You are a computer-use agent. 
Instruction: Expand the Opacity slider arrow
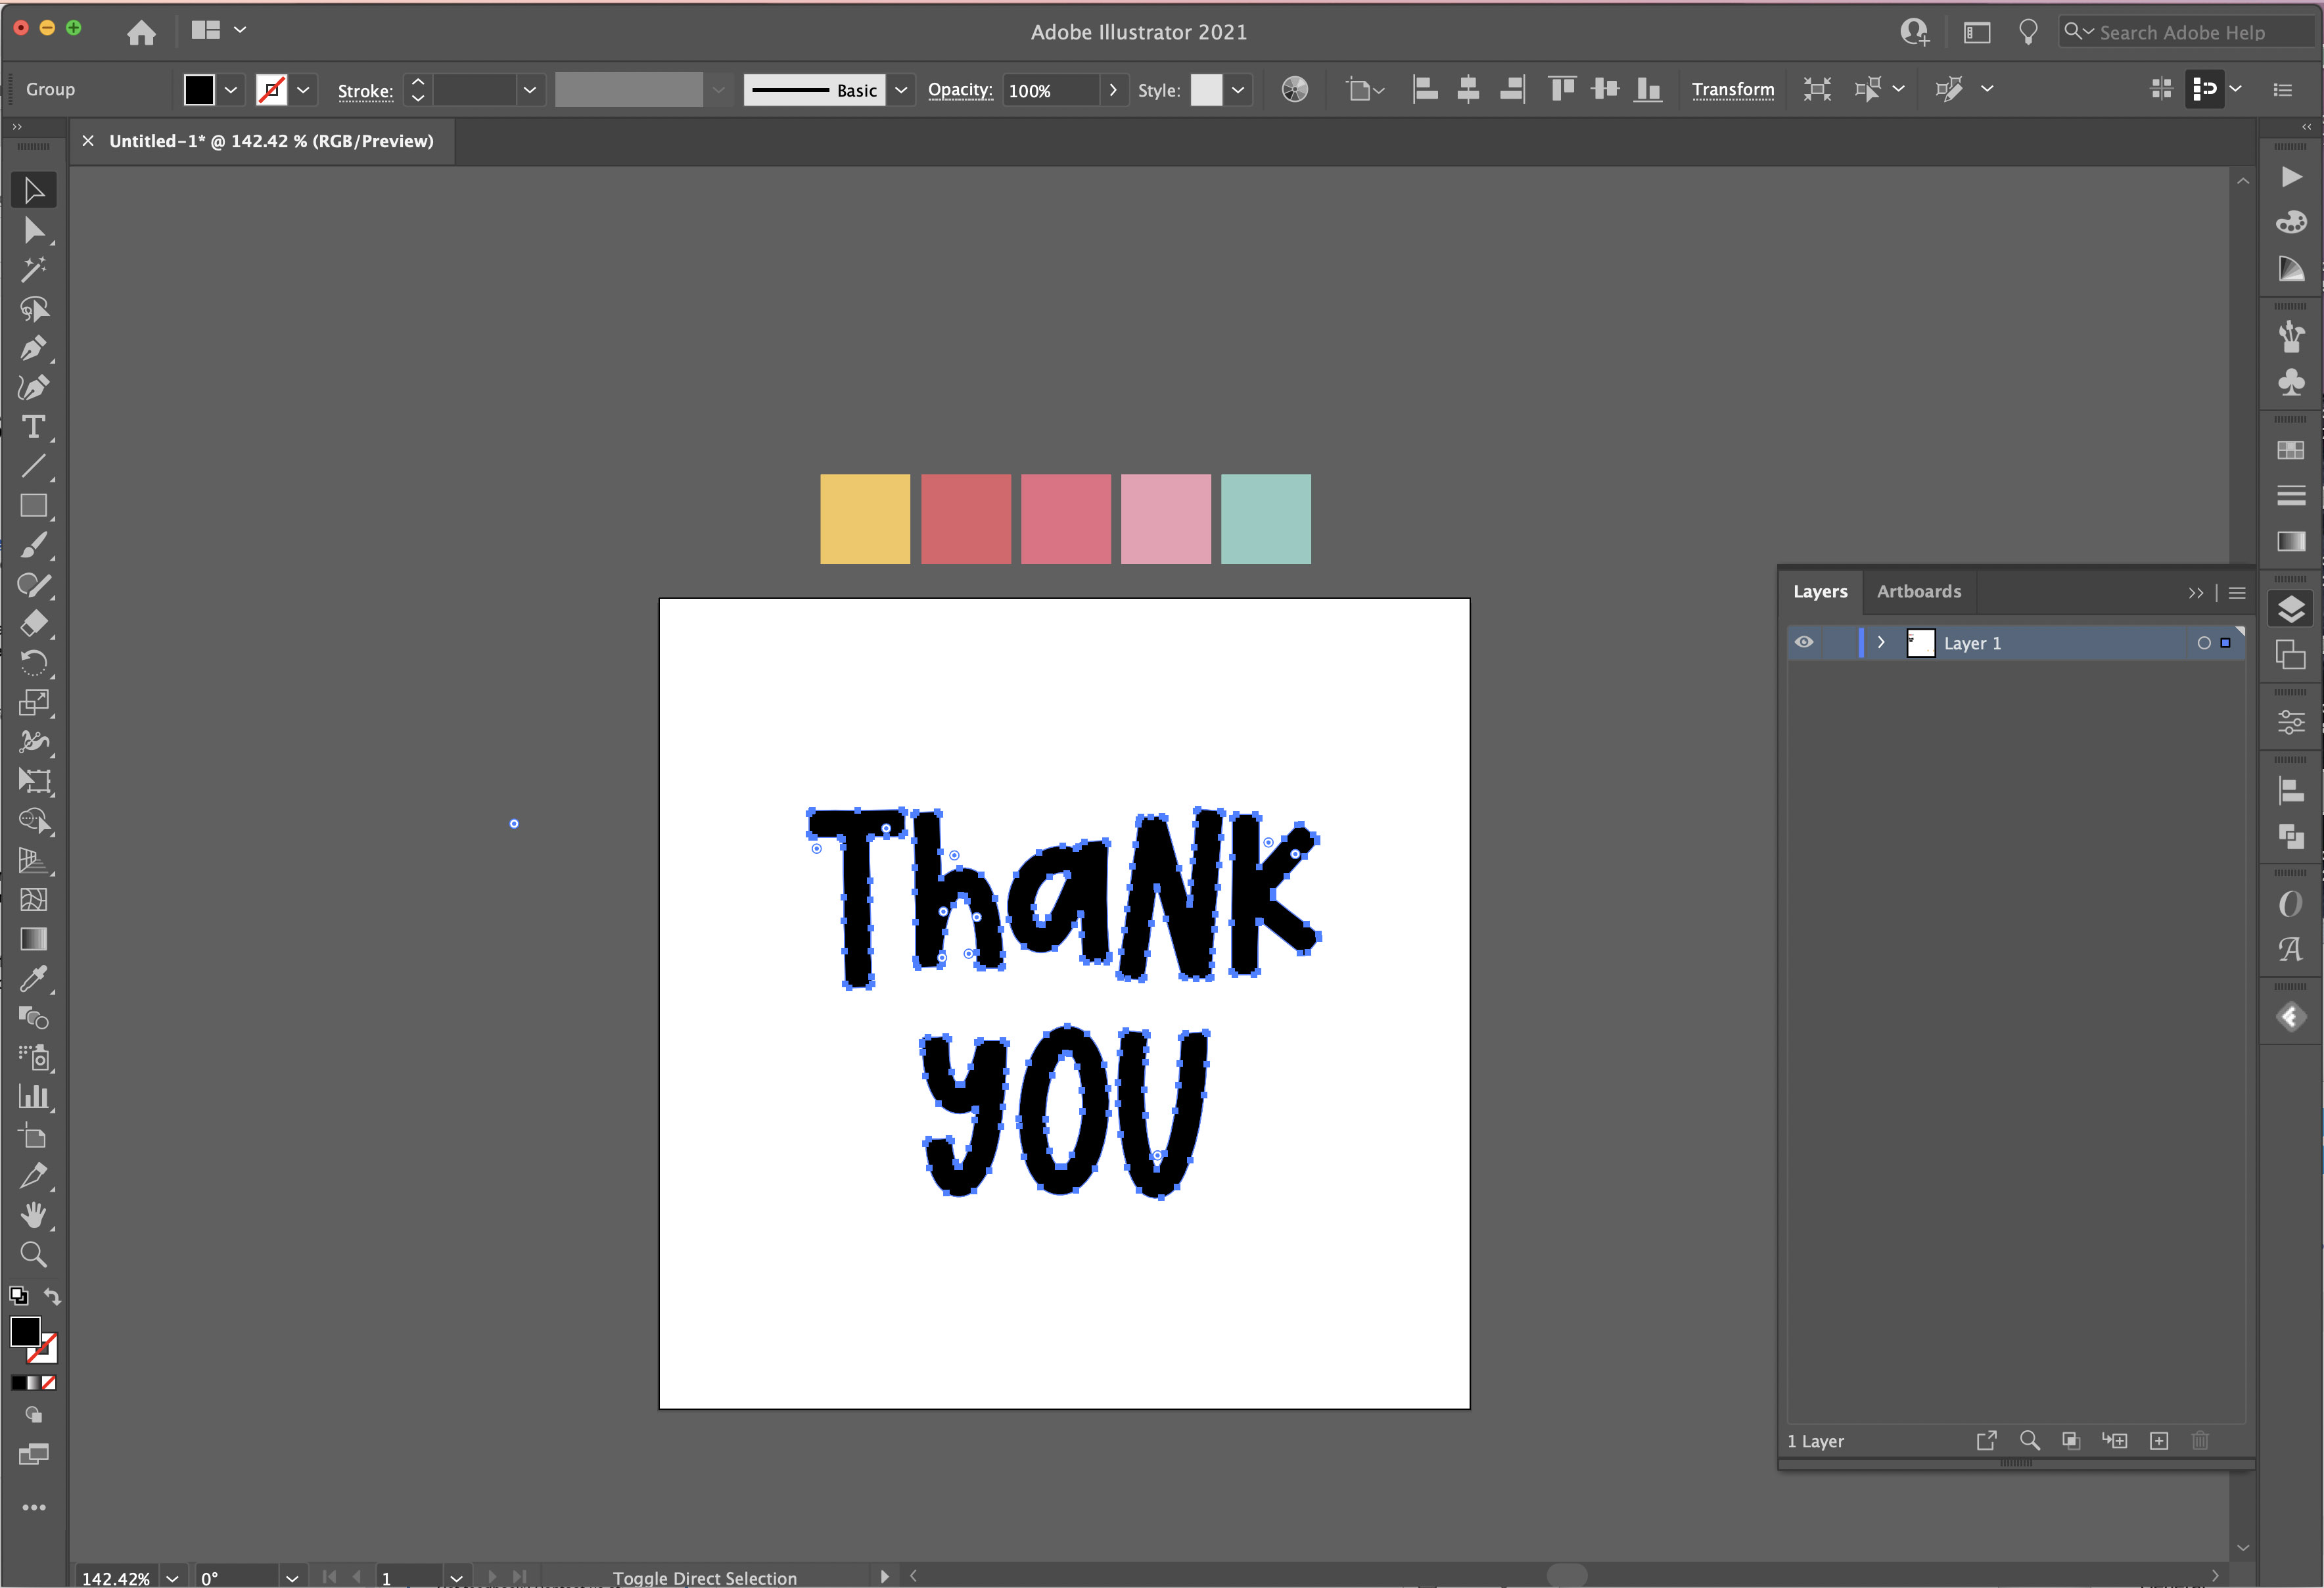tap(1112, 90)
